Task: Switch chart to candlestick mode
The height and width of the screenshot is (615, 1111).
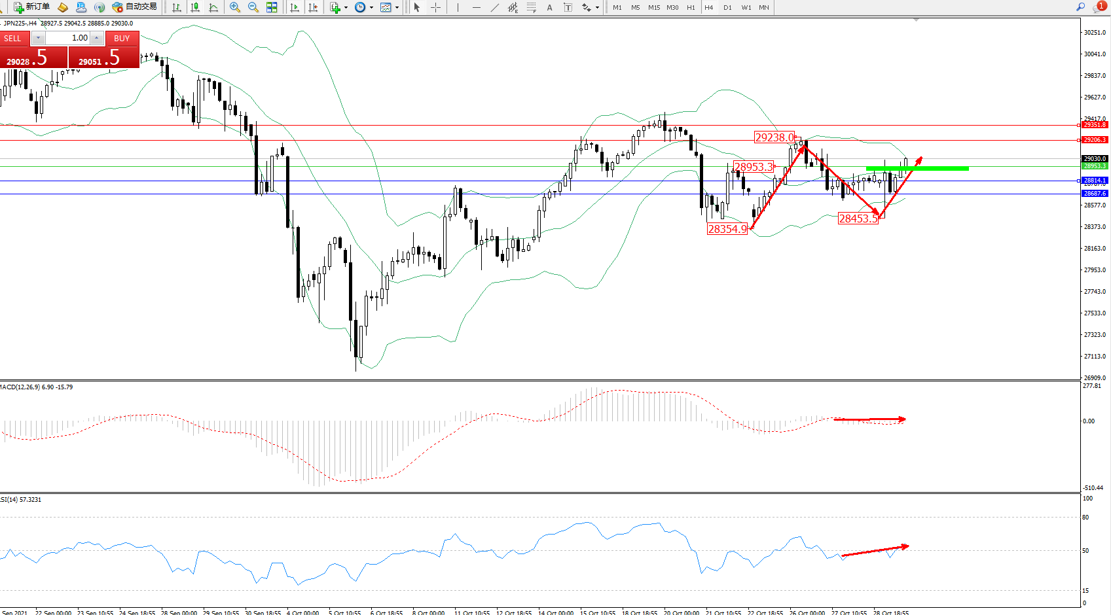Action: pos(195,7)
